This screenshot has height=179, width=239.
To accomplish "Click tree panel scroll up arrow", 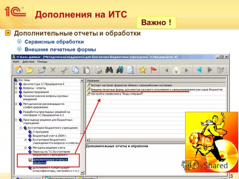I will tap(82, 80).
